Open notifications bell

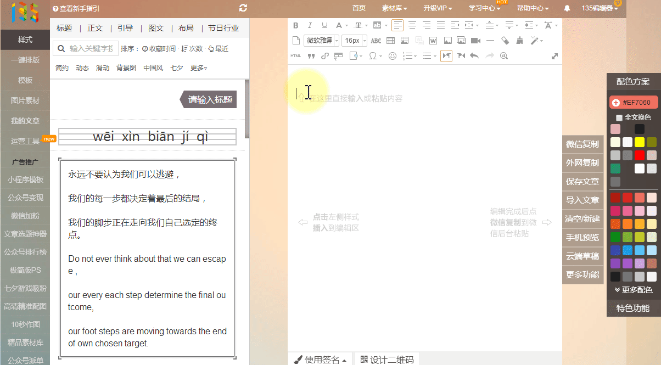pyautogui.click(x=567, y=8)
